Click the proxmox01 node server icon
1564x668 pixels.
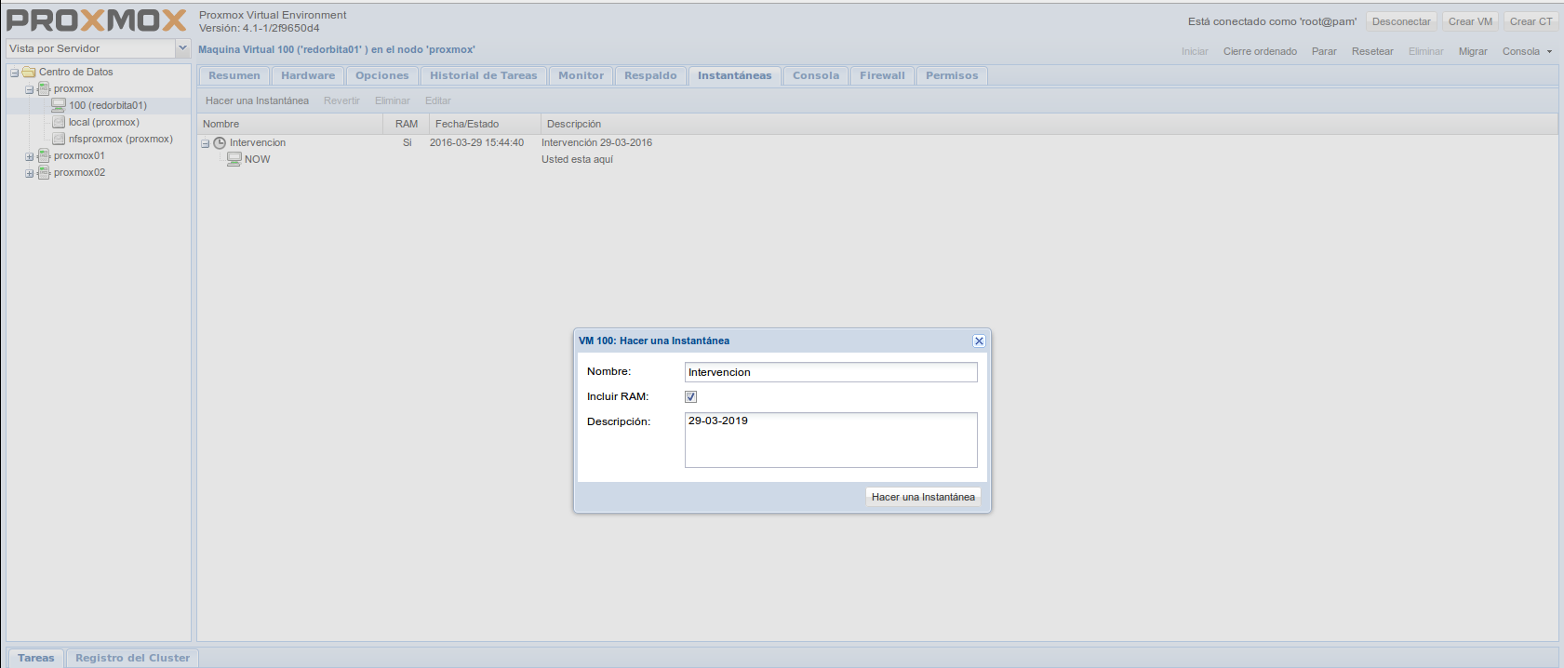coord(44,156)
